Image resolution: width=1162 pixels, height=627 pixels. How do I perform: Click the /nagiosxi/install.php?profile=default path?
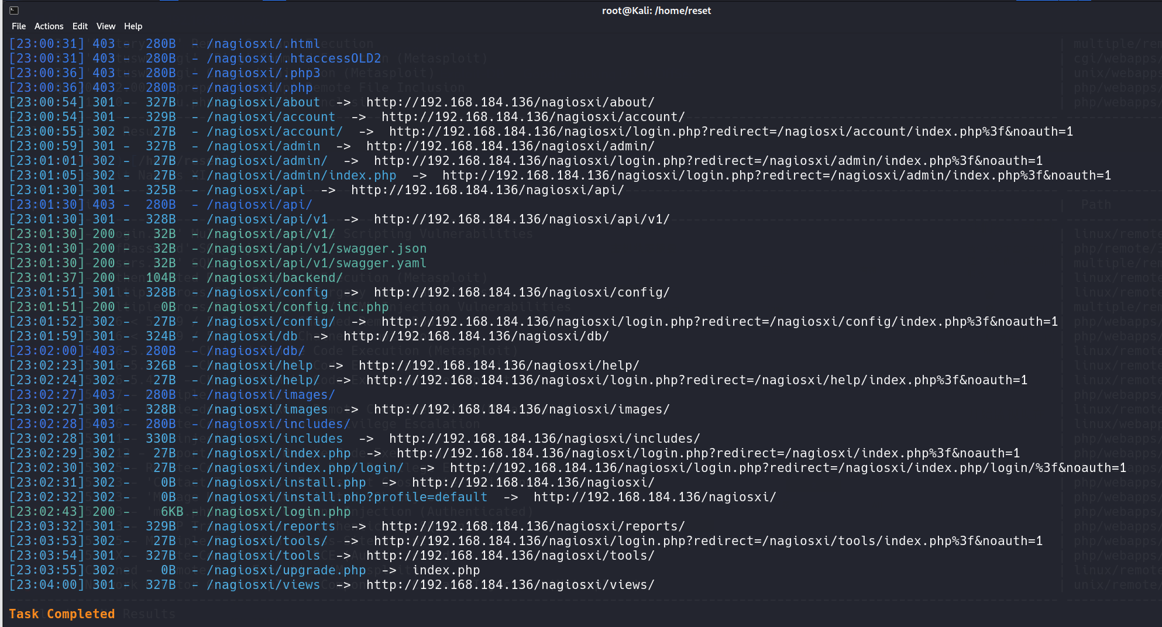[x=347, y=497]
